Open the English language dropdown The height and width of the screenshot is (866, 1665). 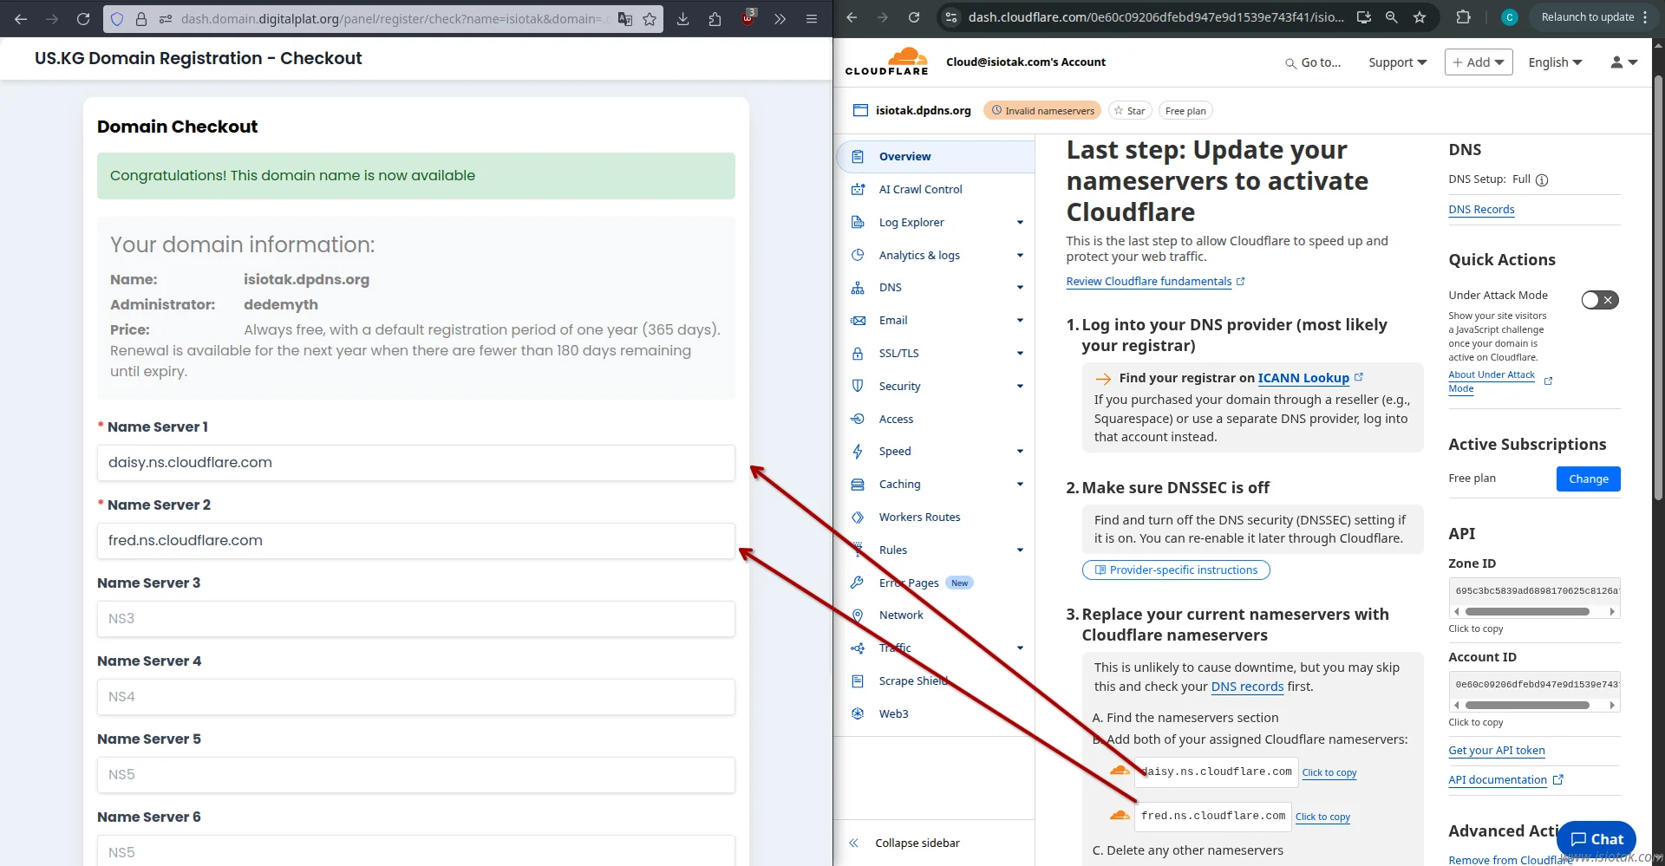click(1555, 62)
